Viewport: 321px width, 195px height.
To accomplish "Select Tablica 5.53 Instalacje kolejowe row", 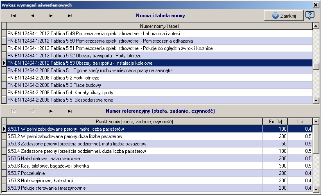I will click(x=160, y=63).
